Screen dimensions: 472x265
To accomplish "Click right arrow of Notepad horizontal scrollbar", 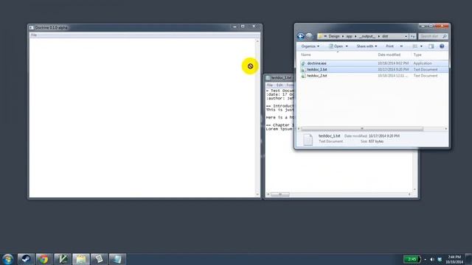I will pyautogui.click(x=410, y=194).
